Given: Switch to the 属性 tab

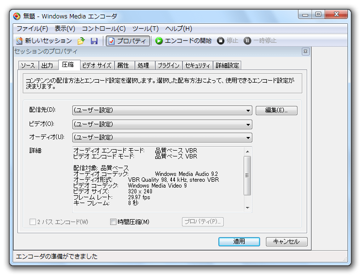Looking at the screenshot, I should click(124, 66).
